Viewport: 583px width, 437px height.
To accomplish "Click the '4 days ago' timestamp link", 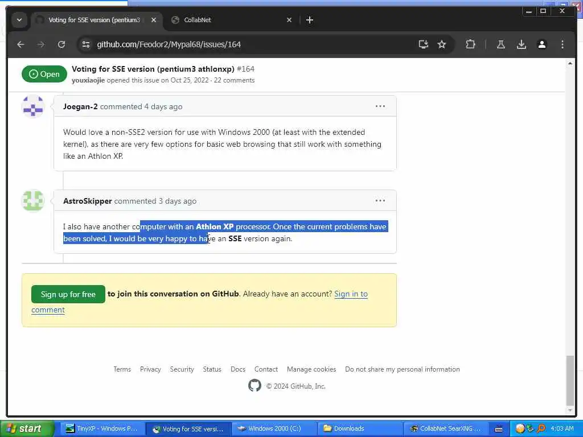I will click(163, 106).
